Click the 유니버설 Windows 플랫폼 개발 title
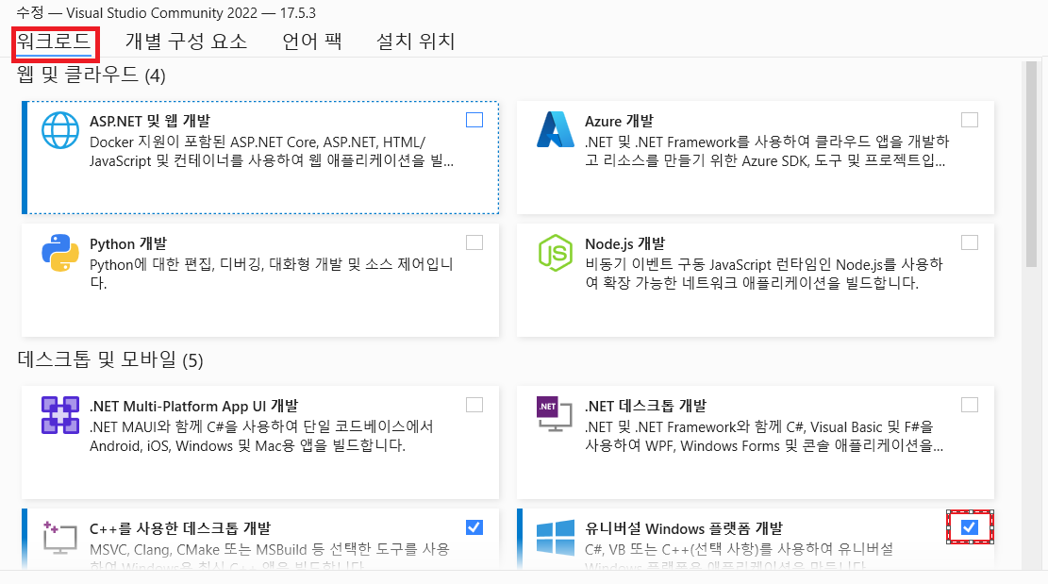Image resolution: width=1048 pixels, height=584 pixels. click(684, 528)
